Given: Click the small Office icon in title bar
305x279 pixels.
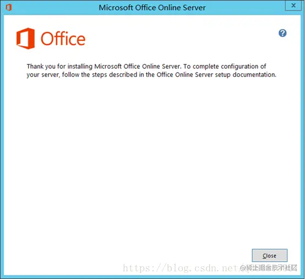Looking at the screenshot, I should click(x=9, y=8).
